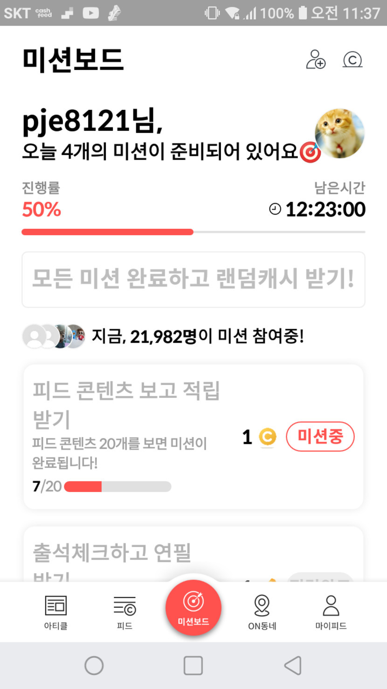Viewport: 387px width, 689px height.
Task: Open the 출석체크하고 연필 받기 mission card
Action: tap(140, 555)
